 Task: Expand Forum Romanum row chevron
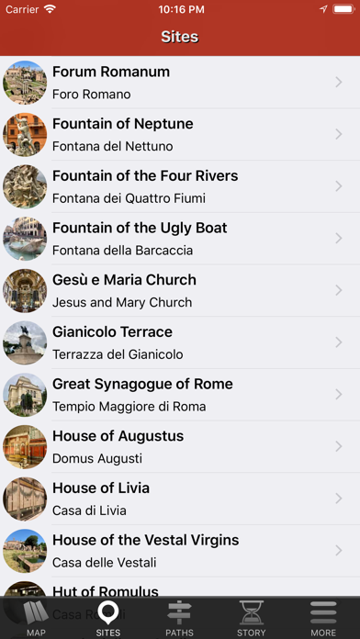[x=338, y=83]
